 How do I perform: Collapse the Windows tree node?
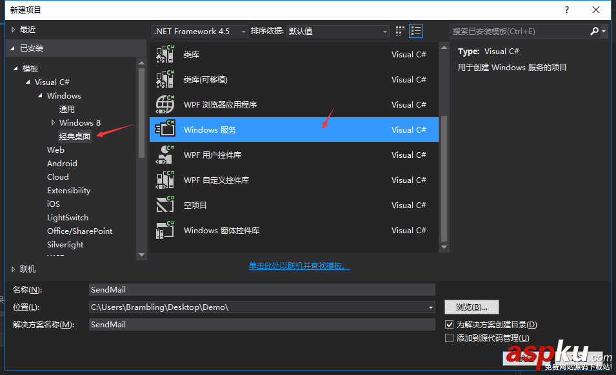pyautogui.click(x=40, y=96)
